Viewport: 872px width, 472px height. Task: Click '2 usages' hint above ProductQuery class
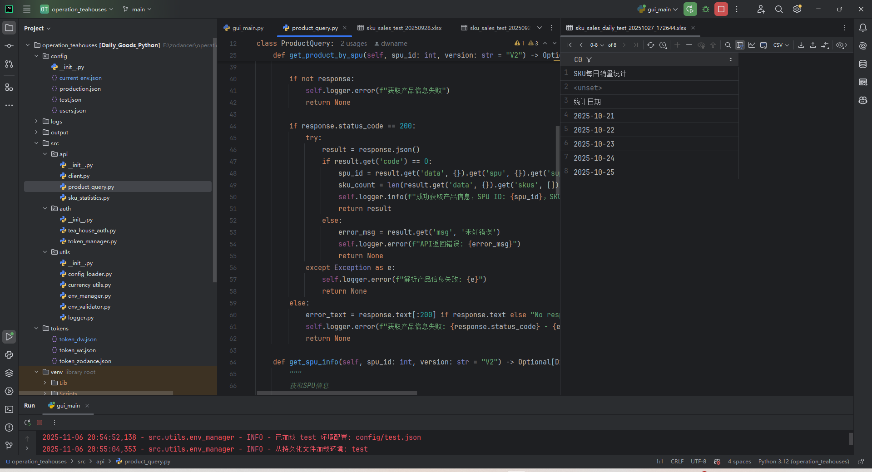(x=354, y=44)
